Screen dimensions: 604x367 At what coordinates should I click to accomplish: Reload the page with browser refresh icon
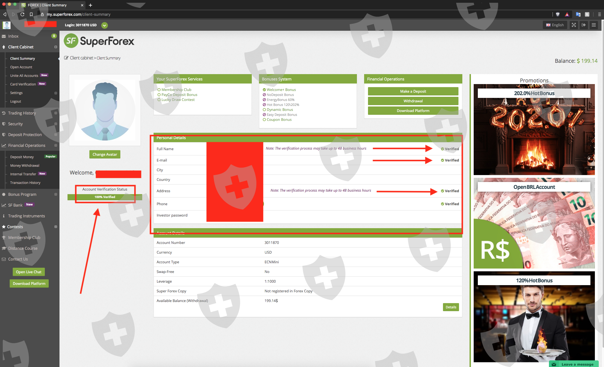coord(22,14)
